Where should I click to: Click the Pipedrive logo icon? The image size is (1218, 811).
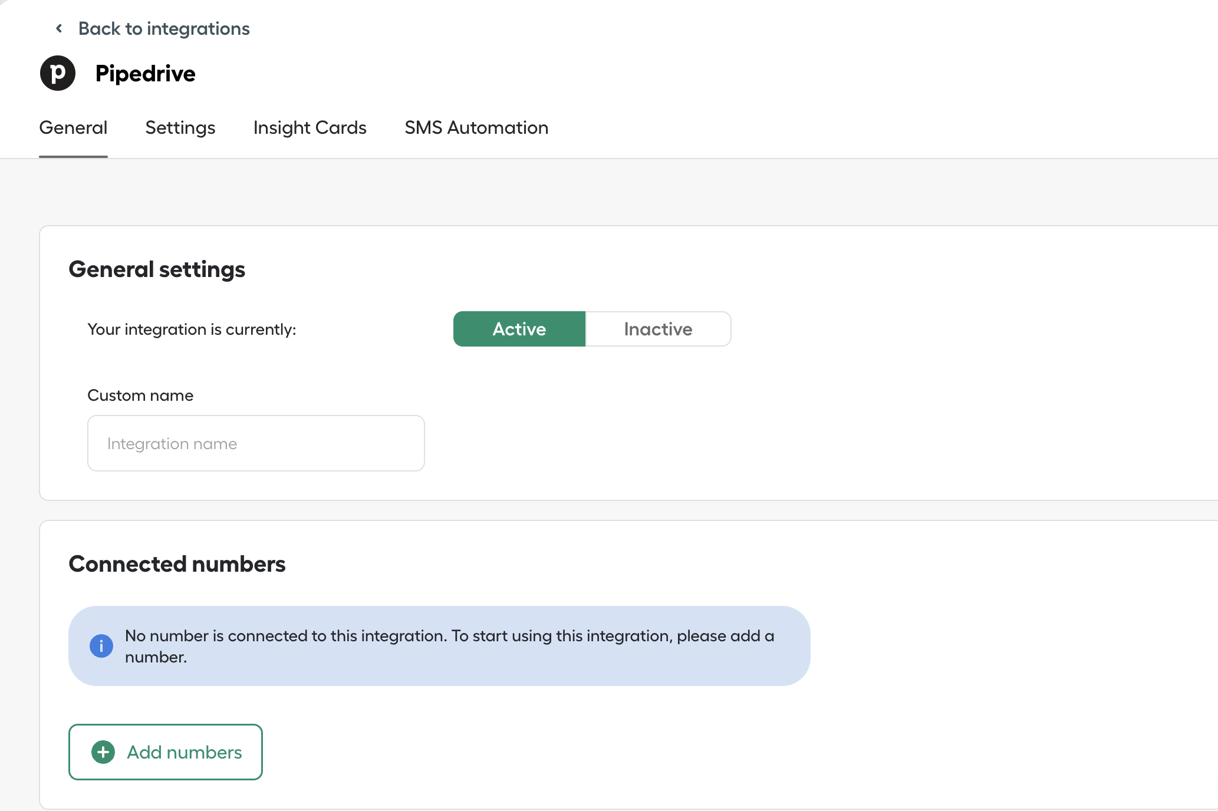pyautogui.click(x=58, y=73)
